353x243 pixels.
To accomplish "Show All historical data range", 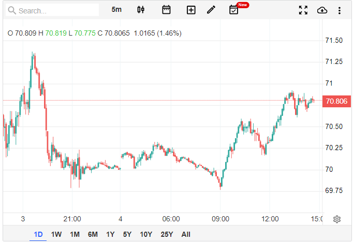I will point(186,234).
